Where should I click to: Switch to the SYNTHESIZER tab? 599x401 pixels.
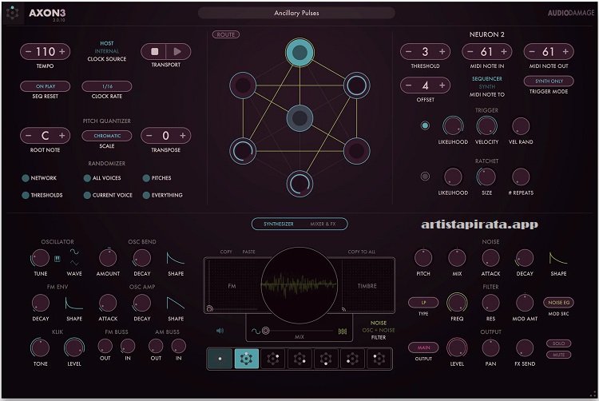click(279, 224)
